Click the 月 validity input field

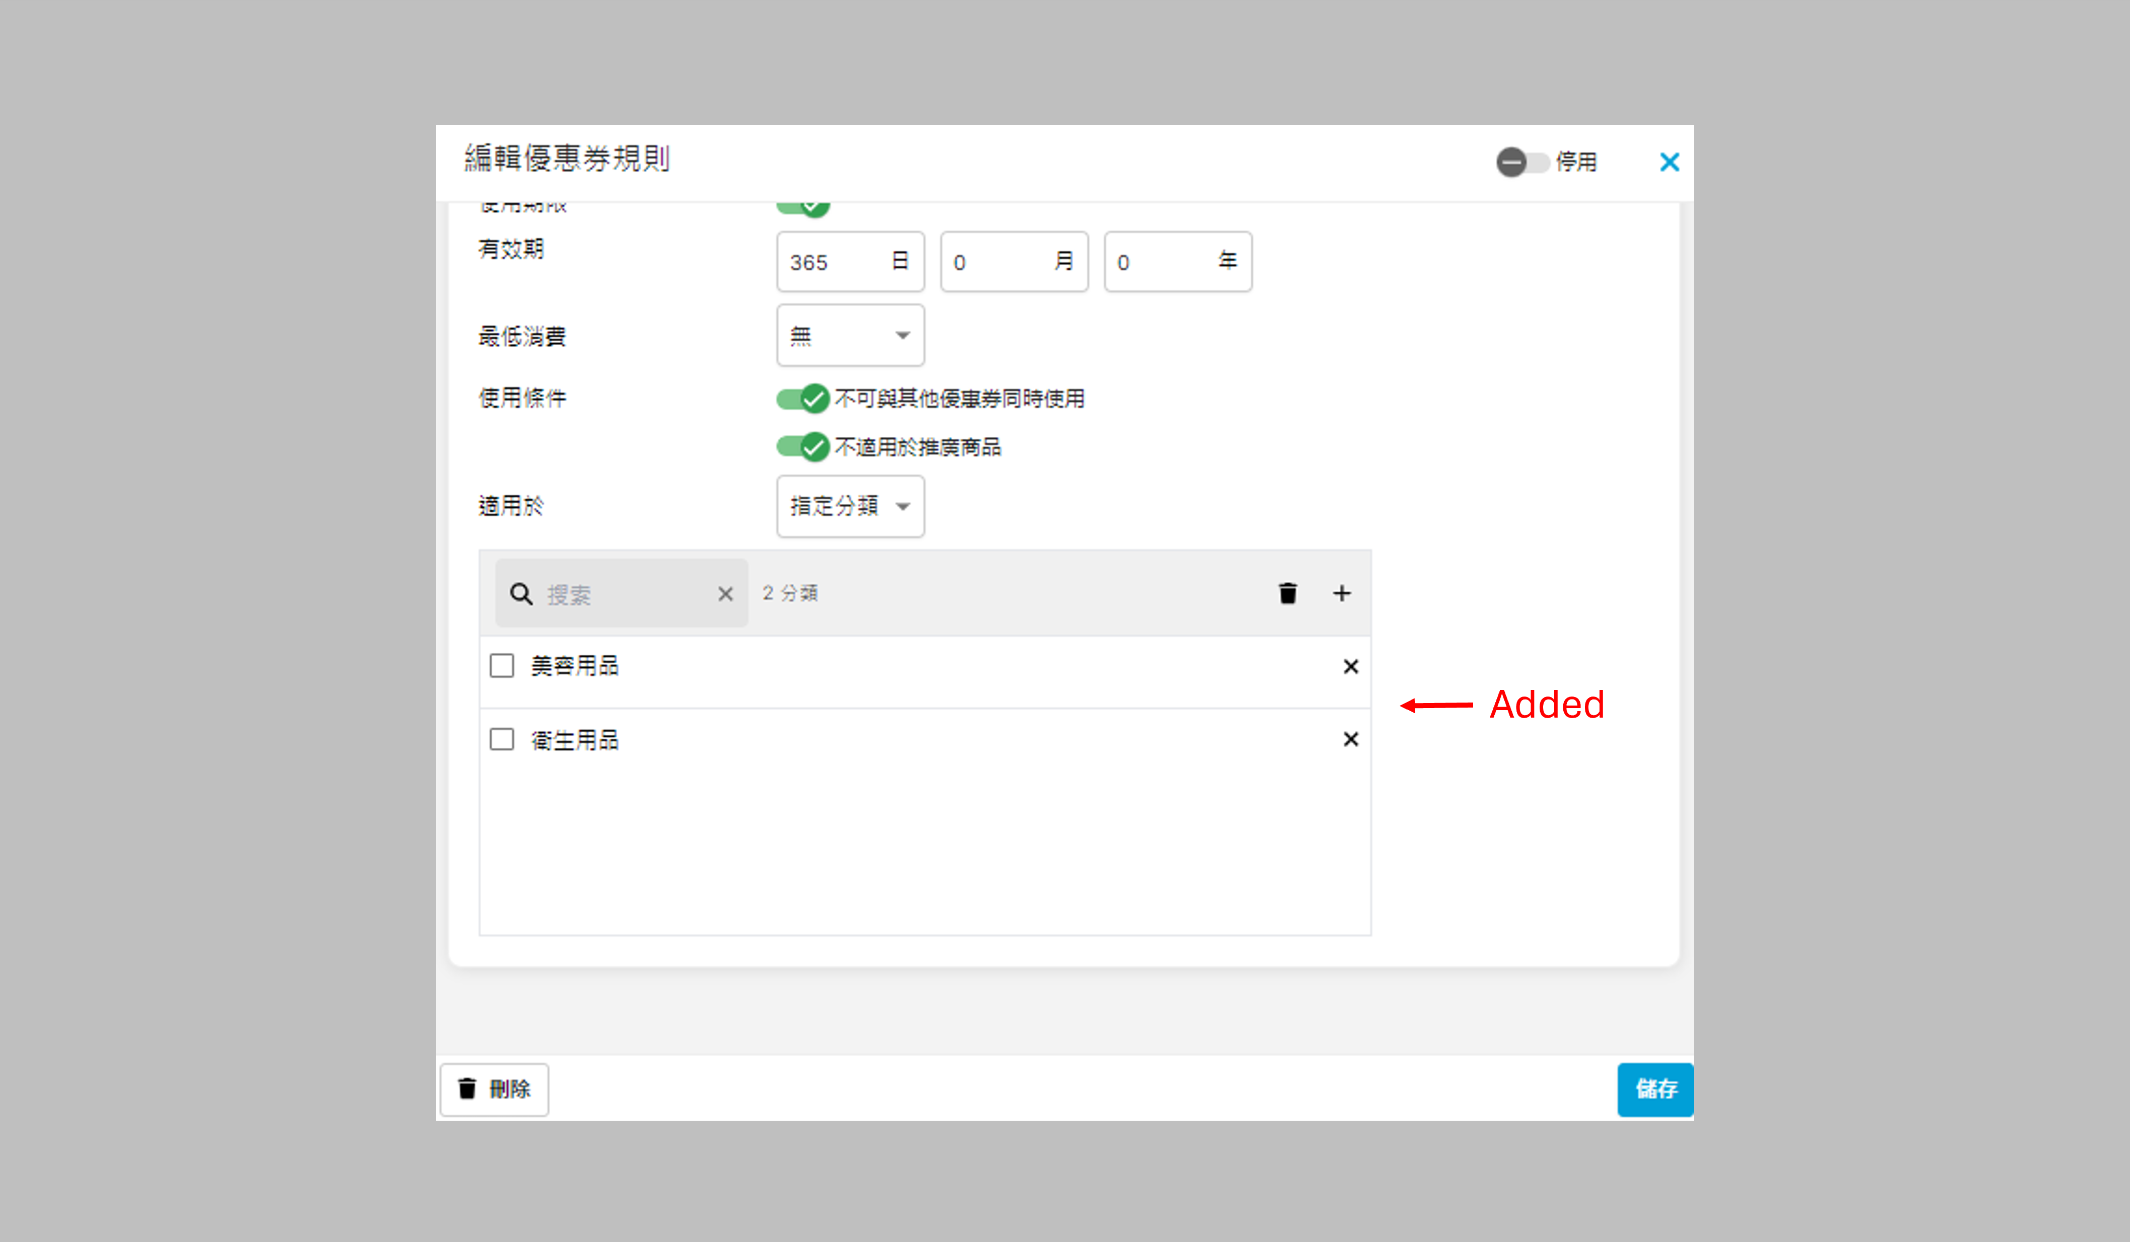click(998, 262)
